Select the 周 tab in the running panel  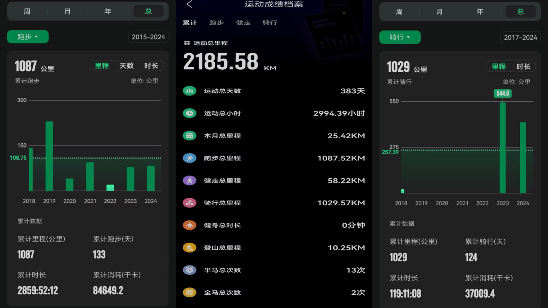[x=27, y=11]
